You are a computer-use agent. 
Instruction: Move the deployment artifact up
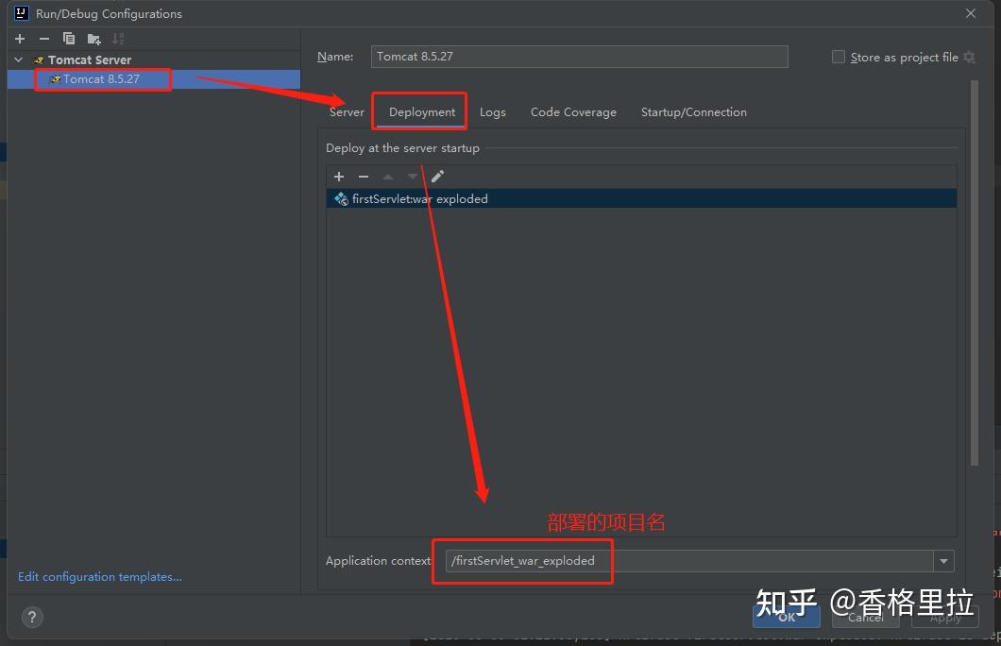(388, 177)
